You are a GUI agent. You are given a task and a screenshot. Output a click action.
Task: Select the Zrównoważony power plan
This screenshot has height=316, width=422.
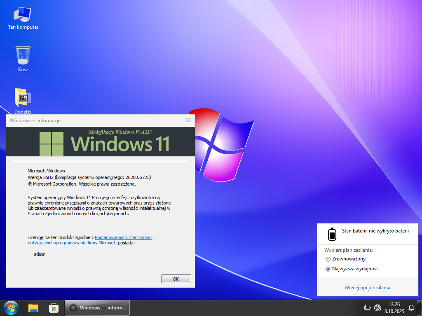328,259
